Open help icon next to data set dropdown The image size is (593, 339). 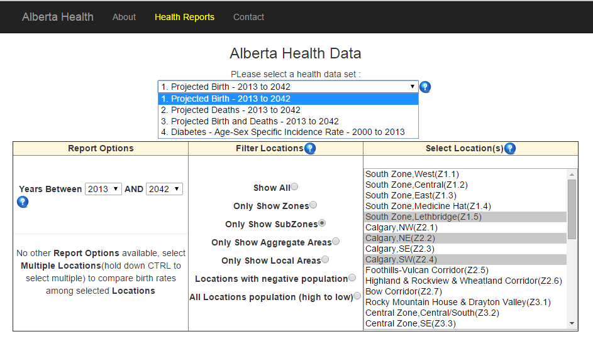(x=425, y=87)
